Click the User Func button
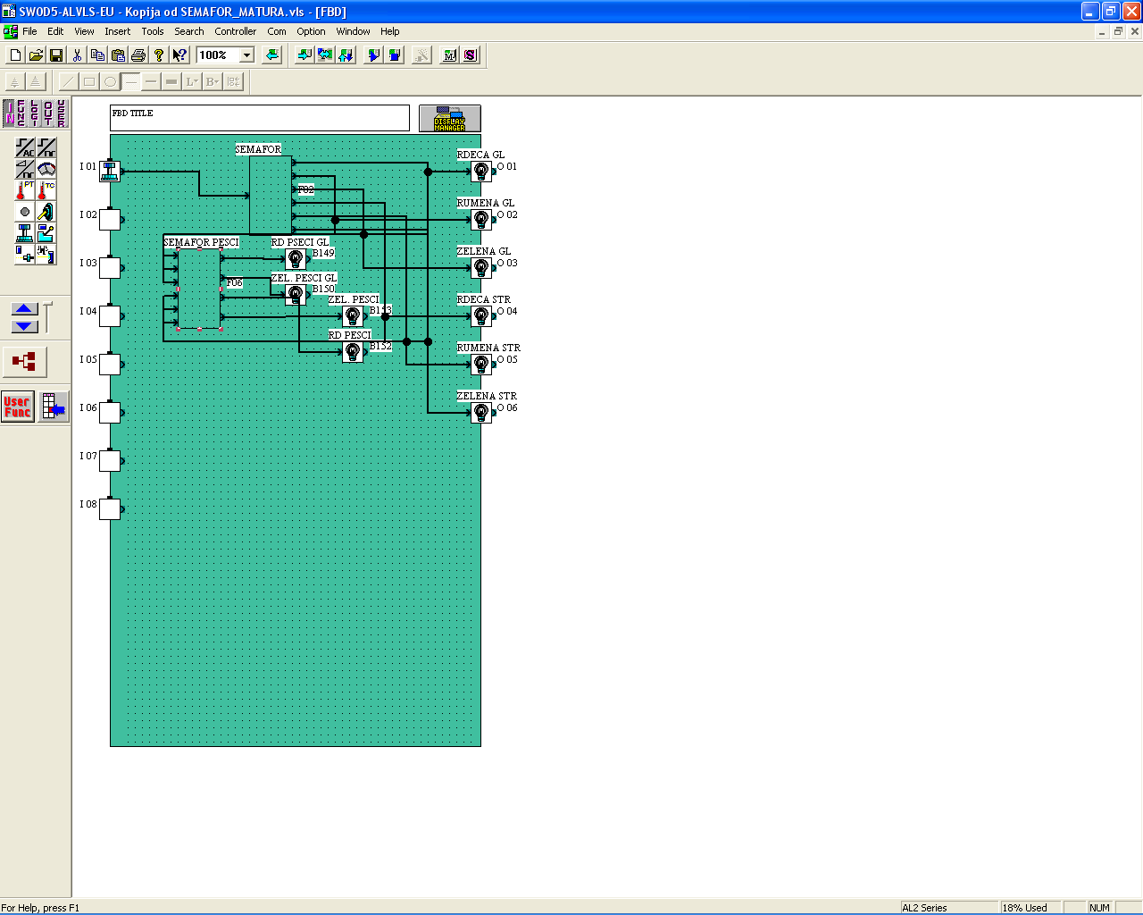Screen dimensions: 1143x915 point(18,407)
